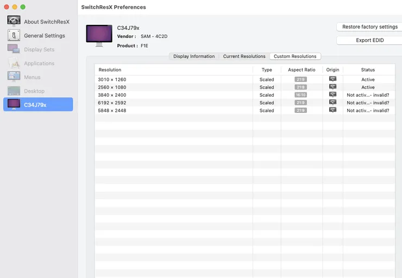Sort by the Aspect Ratio column header
Image resolution: width=402 pixels, height=278 pixels.
(301, 69)
